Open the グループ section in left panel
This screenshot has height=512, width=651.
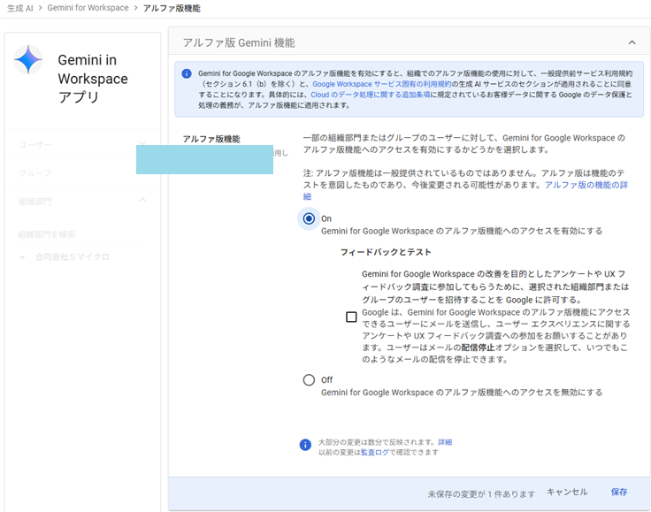35,172
